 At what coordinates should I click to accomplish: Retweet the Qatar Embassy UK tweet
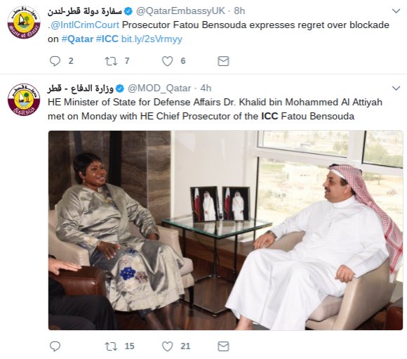[x=111, y=61]
